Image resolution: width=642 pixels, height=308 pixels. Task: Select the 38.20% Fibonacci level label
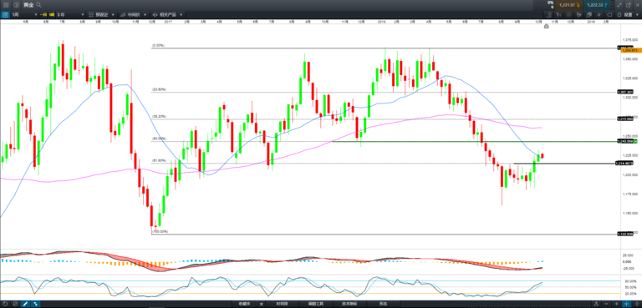160,117
